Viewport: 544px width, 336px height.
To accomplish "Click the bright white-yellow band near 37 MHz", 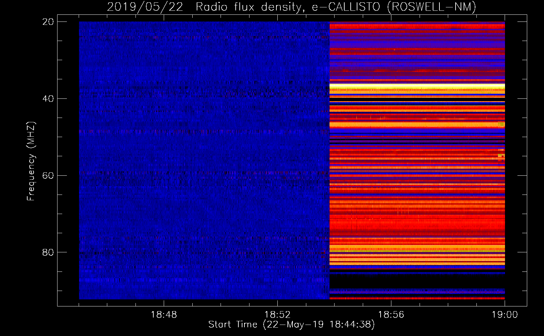I will tap(417, 86).
